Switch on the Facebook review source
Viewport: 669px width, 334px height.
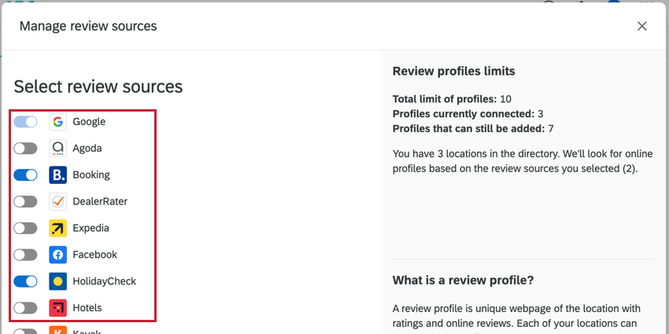click(x=25, y=255)
